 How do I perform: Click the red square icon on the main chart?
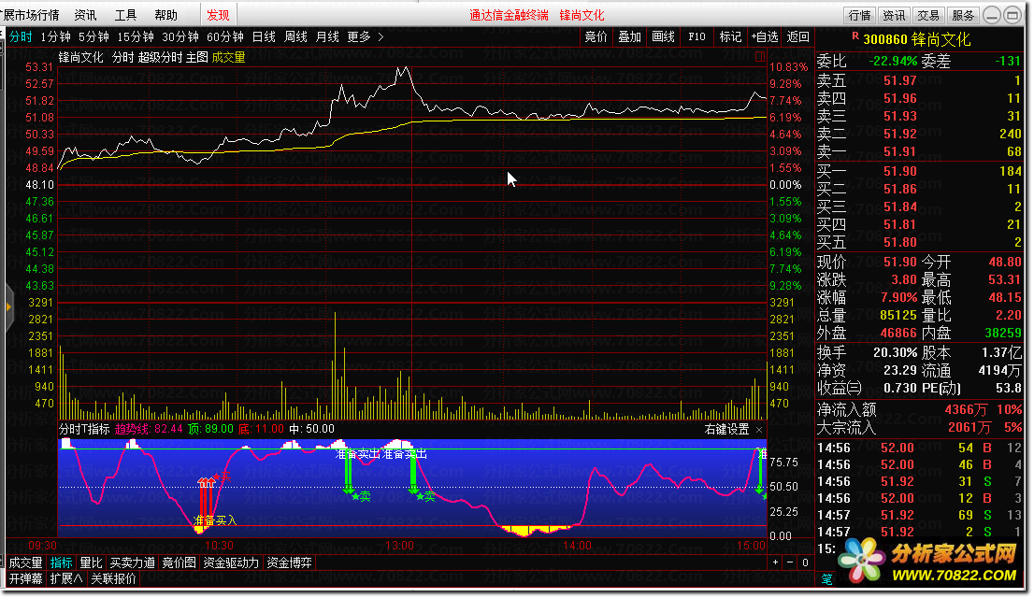click(760, 57)
